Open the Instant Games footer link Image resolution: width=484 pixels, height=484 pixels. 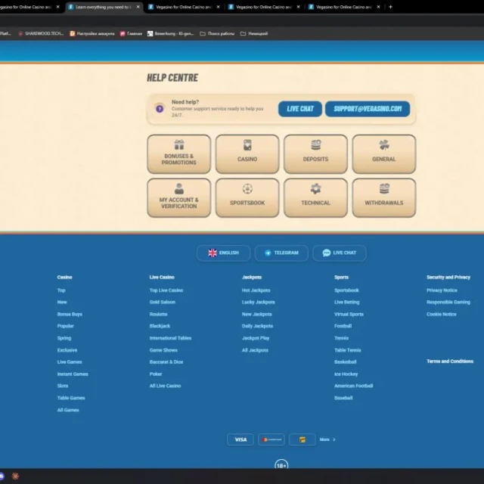73,374
